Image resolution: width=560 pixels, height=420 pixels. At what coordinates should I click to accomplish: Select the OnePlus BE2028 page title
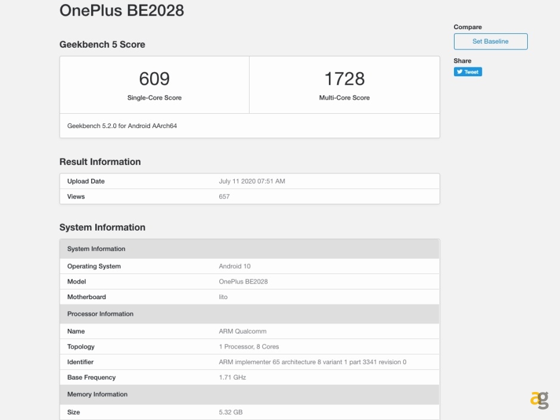122,11
